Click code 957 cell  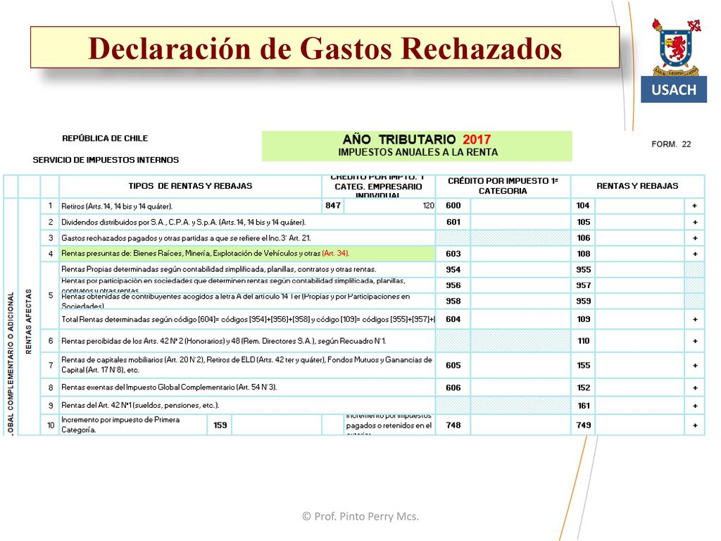[x=583, y=285]
